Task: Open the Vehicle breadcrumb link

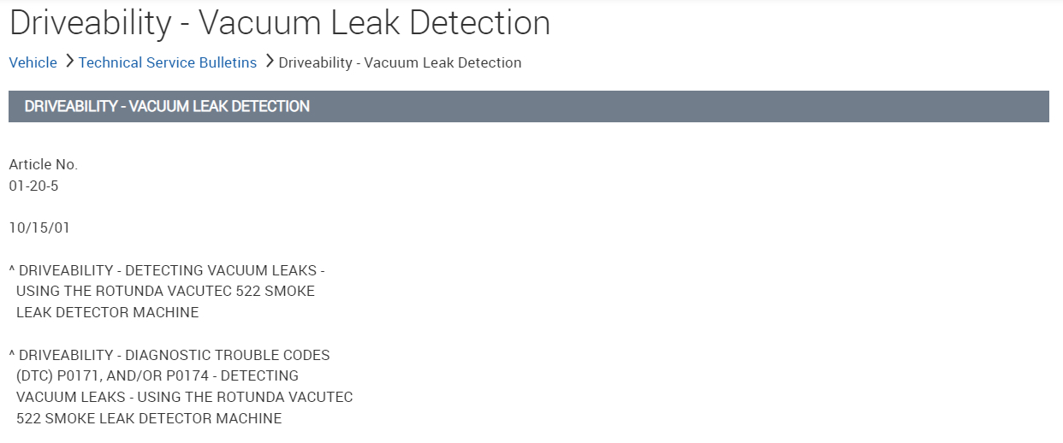Action: click(x=33, y=62)
